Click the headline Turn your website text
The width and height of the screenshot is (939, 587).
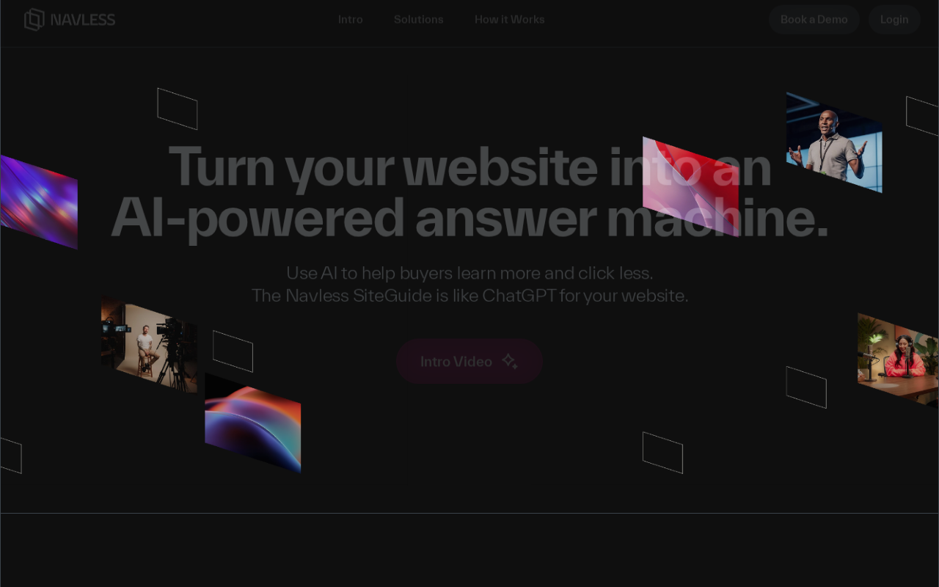click(x=383, y=167)
